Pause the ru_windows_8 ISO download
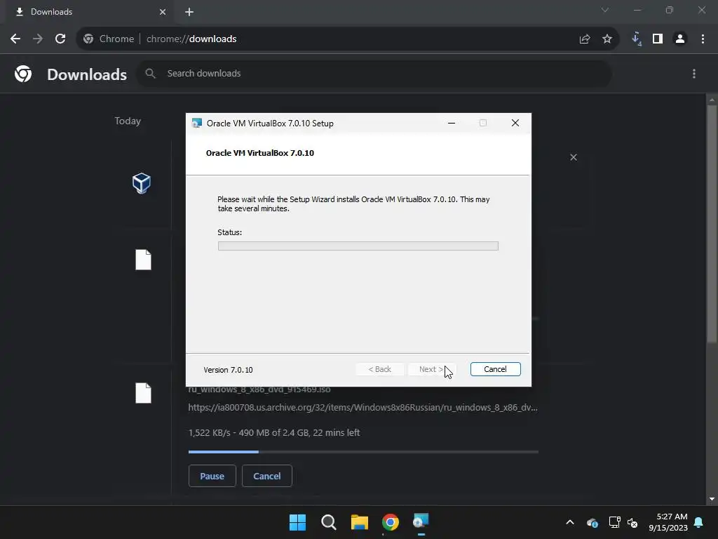This screenshot has height=539, width=718. (212, 476)
